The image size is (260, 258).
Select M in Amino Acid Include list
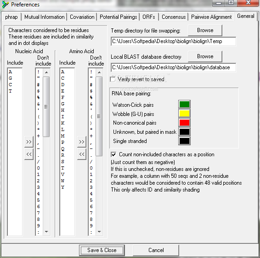tap(62, 136)
